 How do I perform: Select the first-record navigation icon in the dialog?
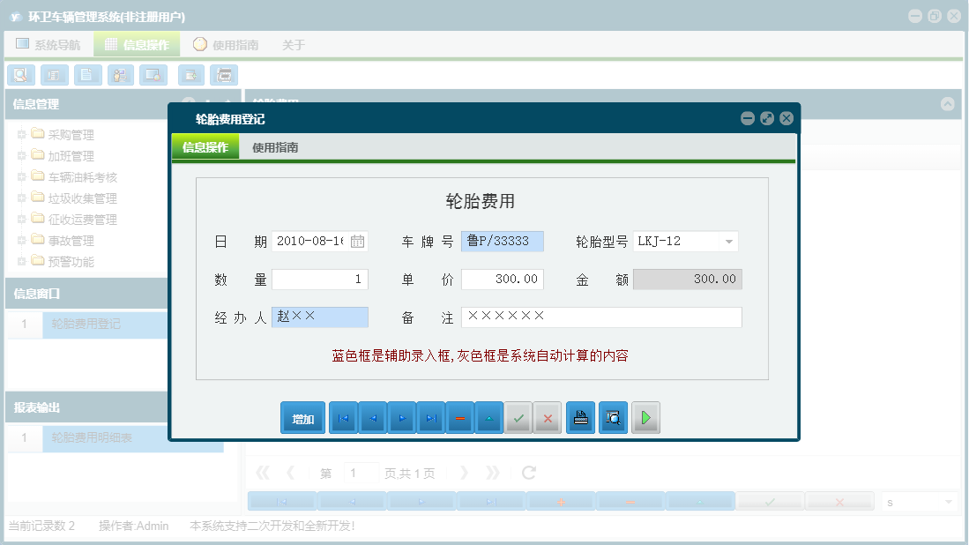[x=343, y=417]
